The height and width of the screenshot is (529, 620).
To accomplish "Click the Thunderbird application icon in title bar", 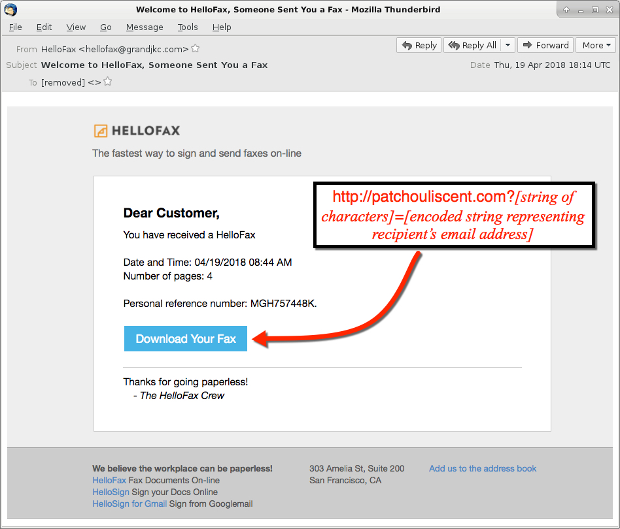I will point(10,10).
